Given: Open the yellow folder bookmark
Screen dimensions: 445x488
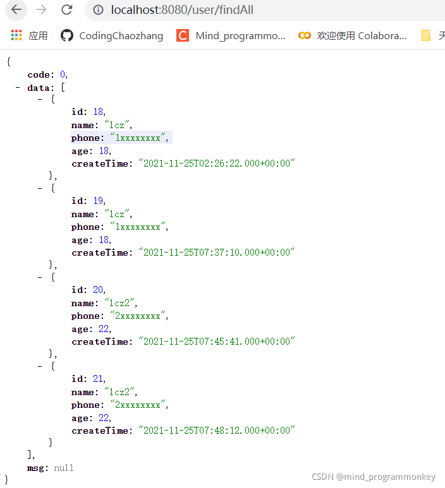Looking at the screenshot, I should (x=425, y=35).
